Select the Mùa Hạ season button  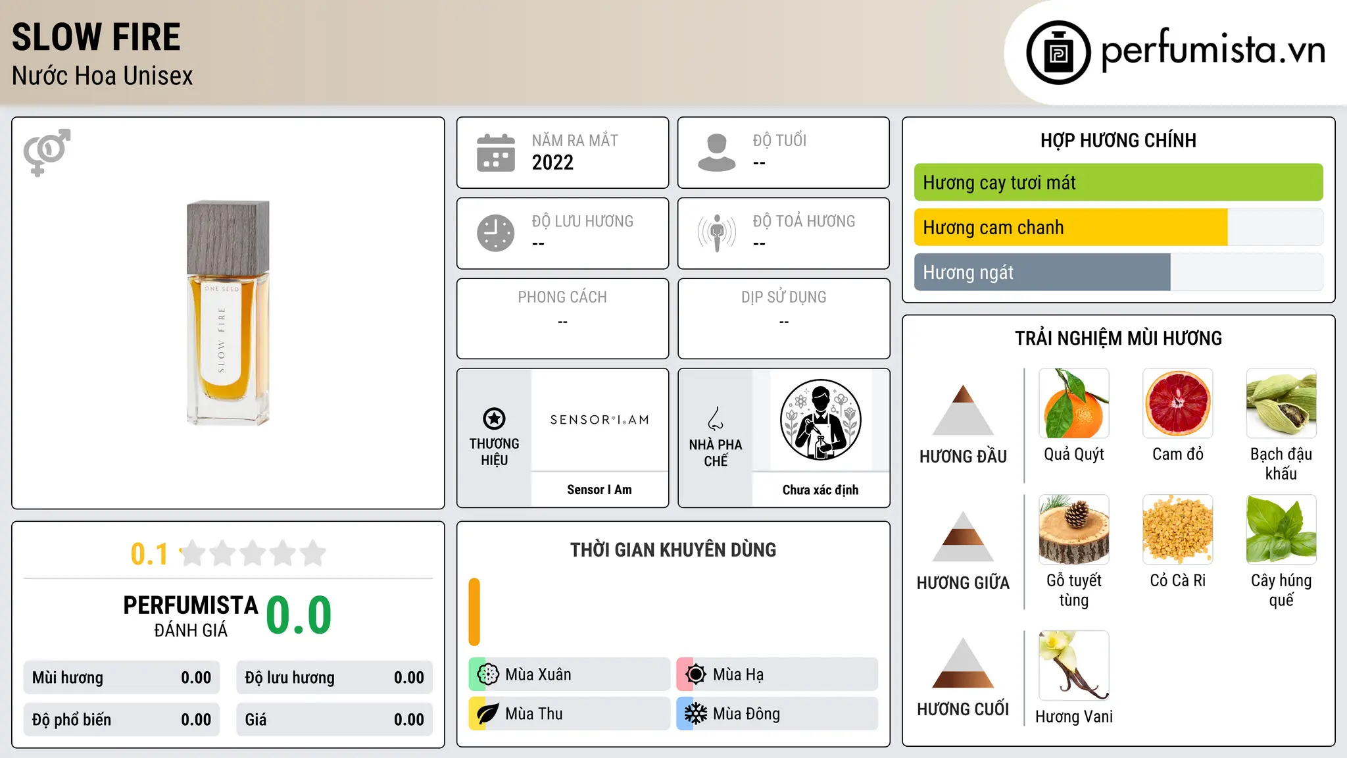(777, 674)
